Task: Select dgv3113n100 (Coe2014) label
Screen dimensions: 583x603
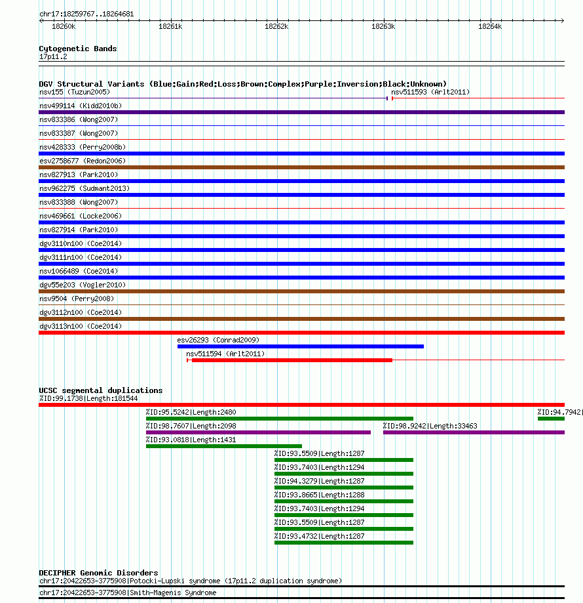Action: (x=81, y=326)
